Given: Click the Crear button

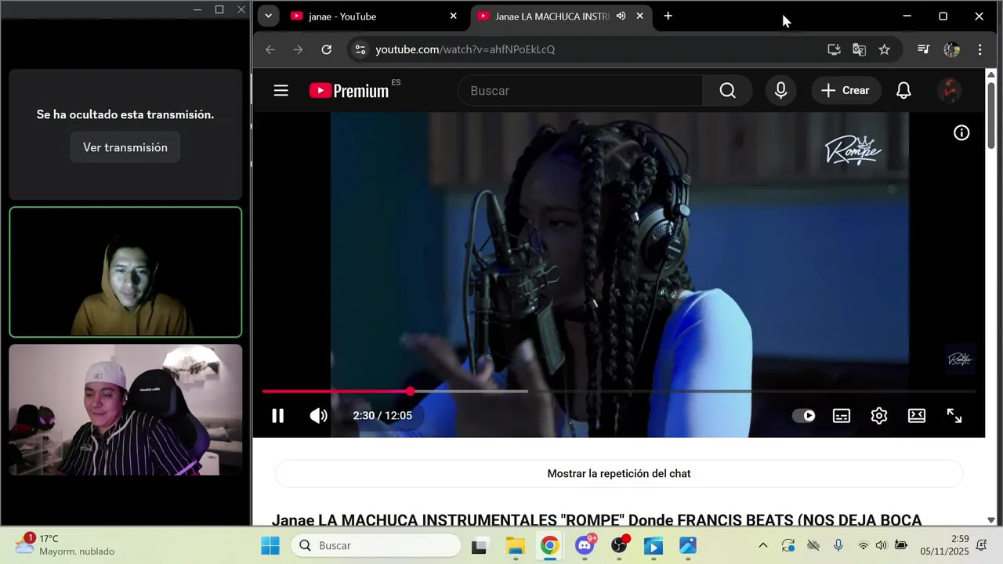Looking at the screenshot, I should 845,91.
